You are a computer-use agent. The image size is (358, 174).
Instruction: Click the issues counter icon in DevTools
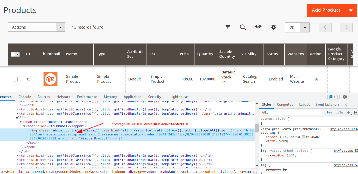[x=332, y=97]
